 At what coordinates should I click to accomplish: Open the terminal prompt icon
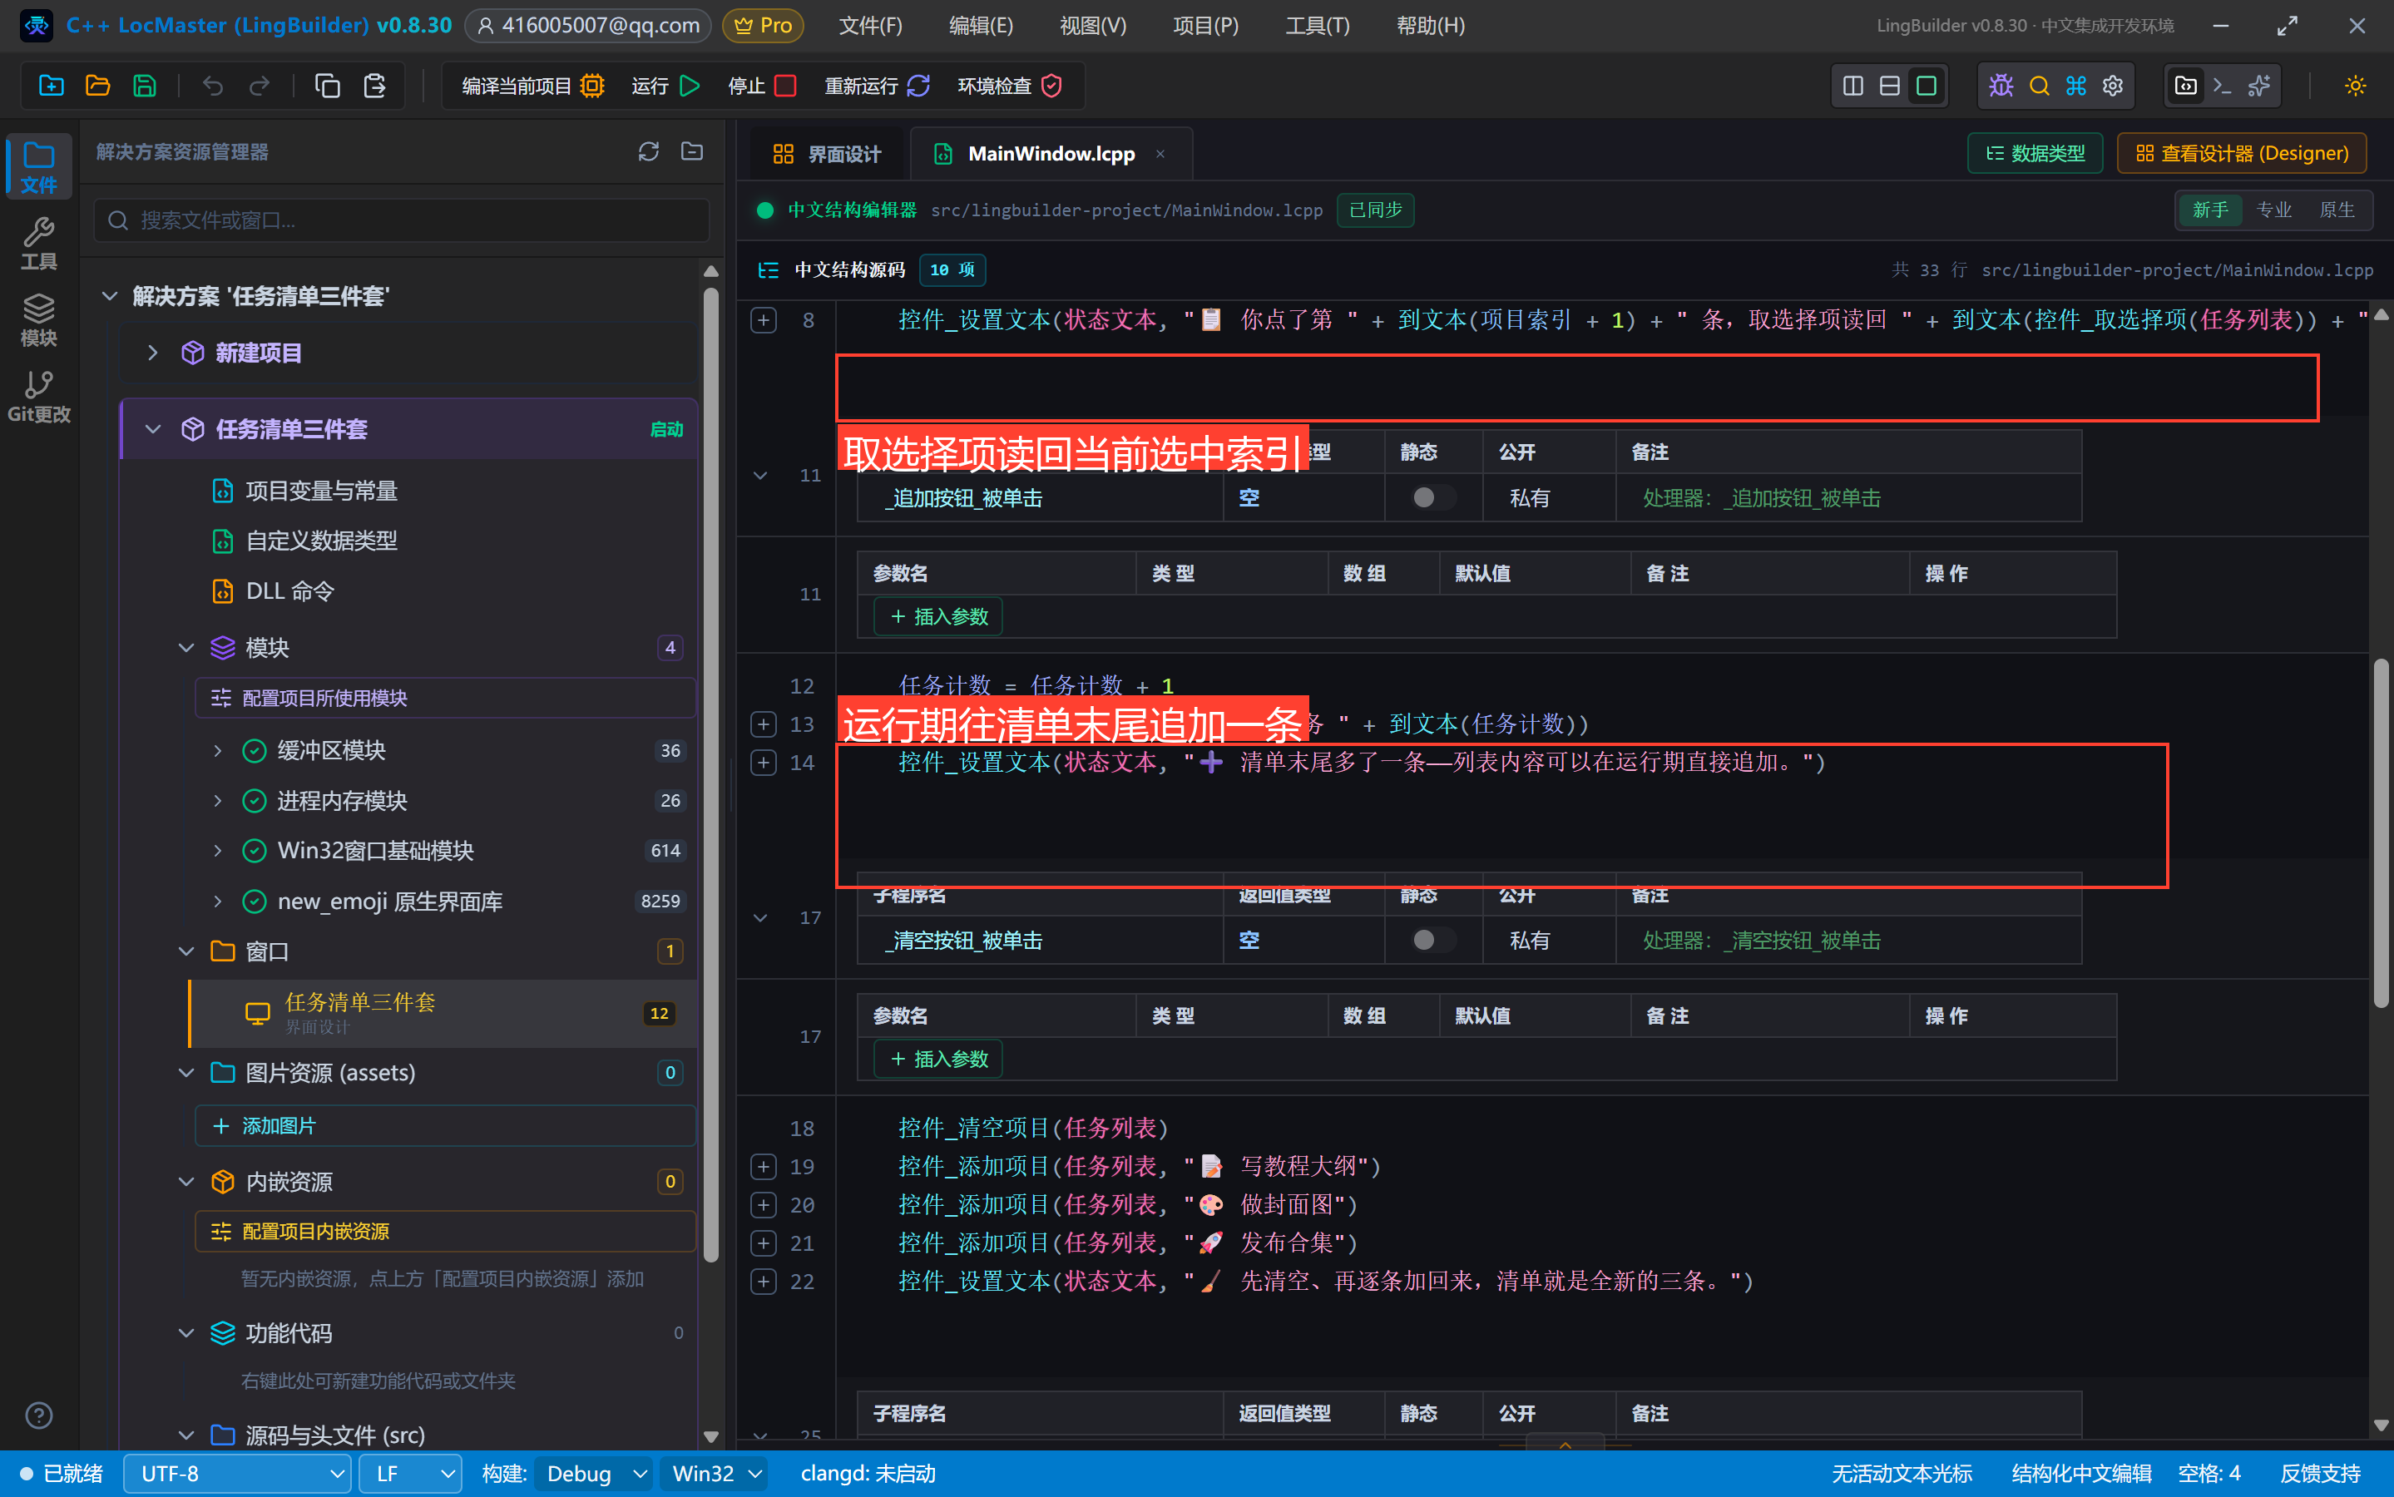point(2222,86)
